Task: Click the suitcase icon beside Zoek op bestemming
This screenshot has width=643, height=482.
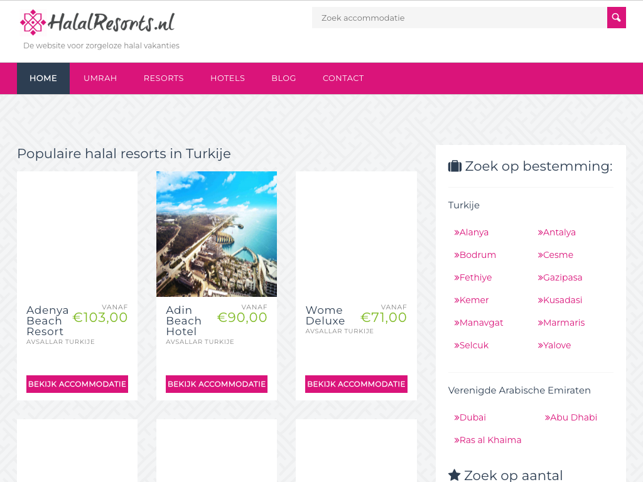Action: [x=455, y=166]
